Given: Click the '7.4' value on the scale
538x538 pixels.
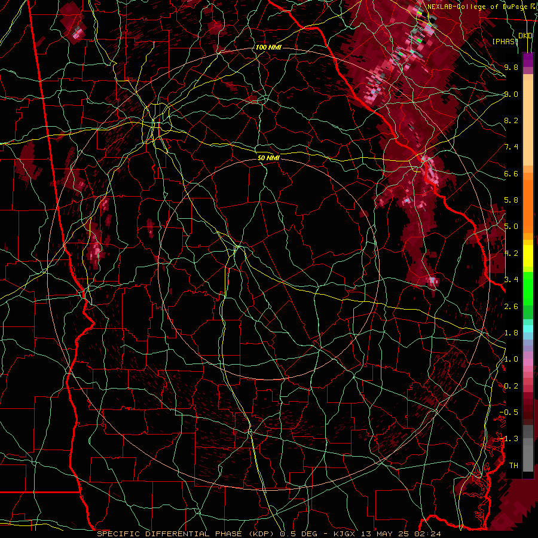Looking at the screenshot, I should point(511,147).
